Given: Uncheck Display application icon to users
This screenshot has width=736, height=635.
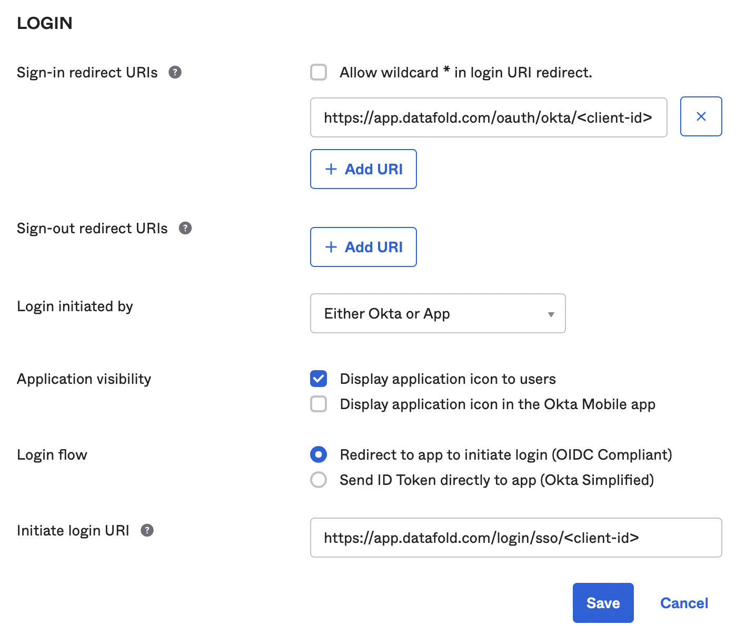Looking at the screenshot, I should (x=319, y=379).
